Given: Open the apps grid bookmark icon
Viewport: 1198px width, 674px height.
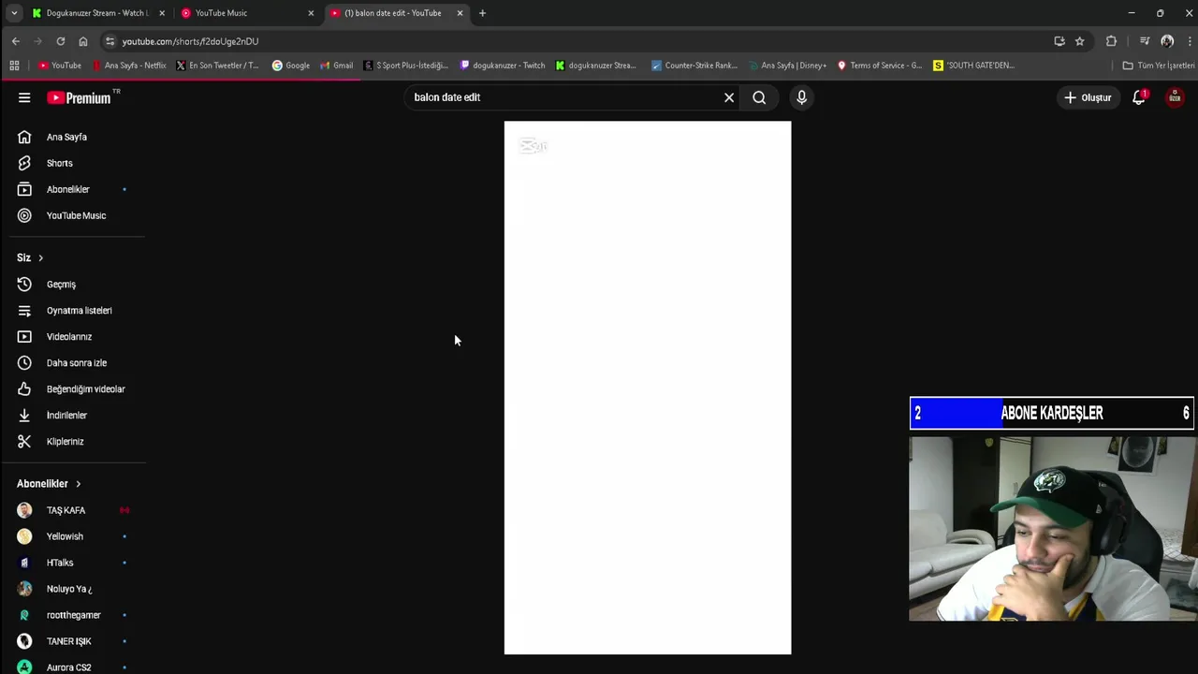Looking at the screenshot, I should 14,66.
